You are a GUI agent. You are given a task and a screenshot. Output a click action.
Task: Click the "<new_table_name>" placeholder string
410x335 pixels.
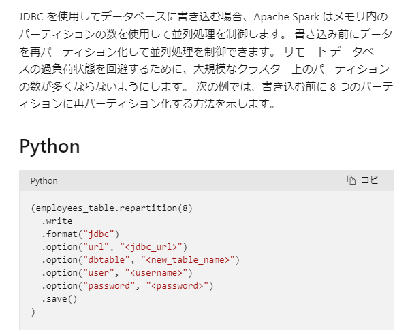[188, 260]
